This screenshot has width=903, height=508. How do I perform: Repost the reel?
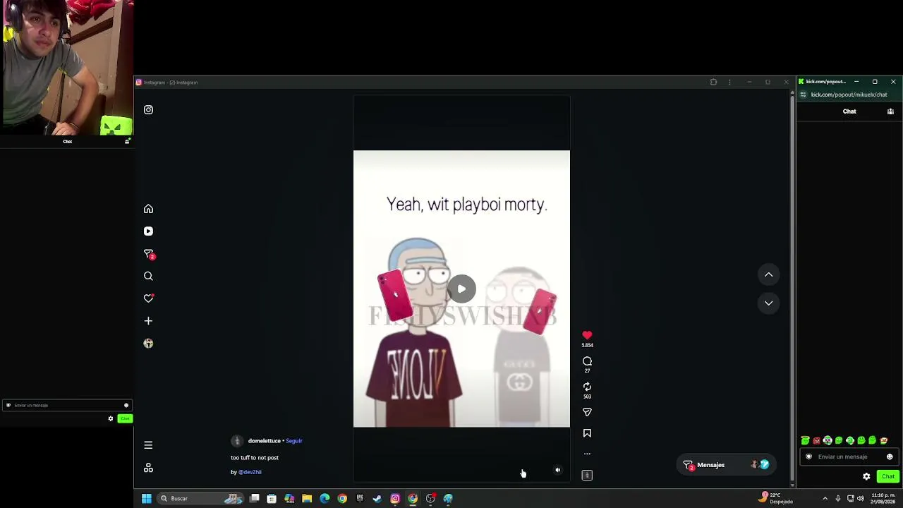(x=587, y=387)
